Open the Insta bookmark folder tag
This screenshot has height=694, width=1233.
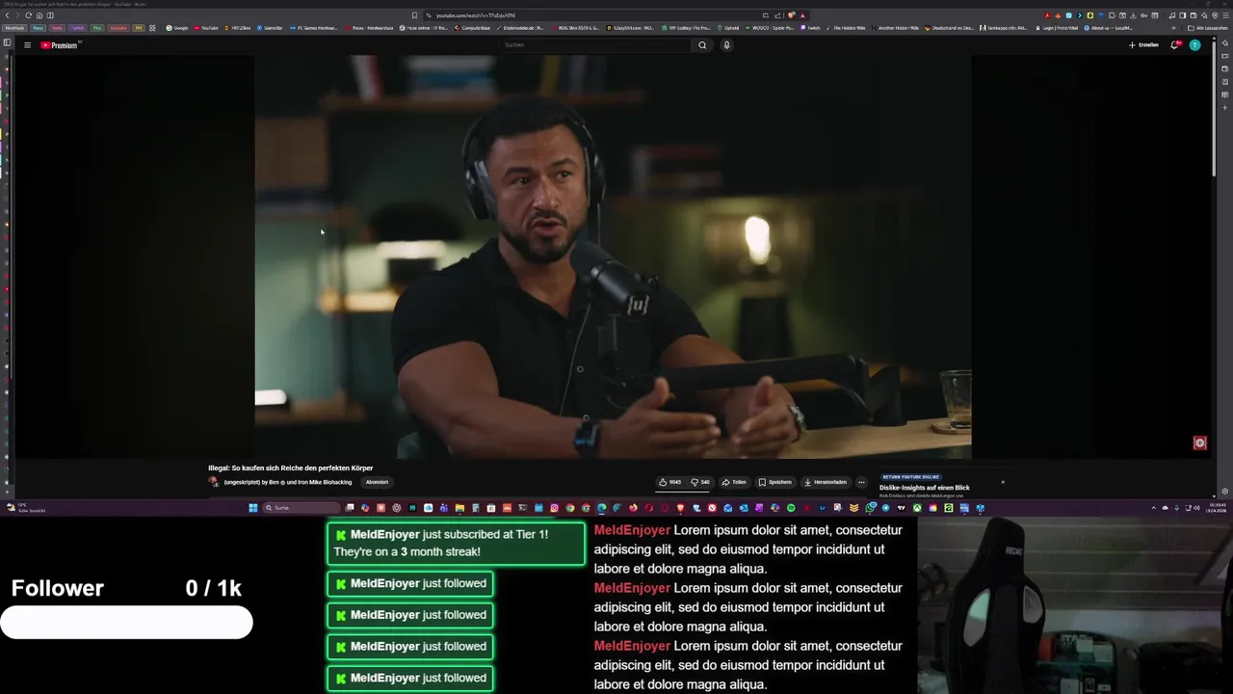click(57, 28)
